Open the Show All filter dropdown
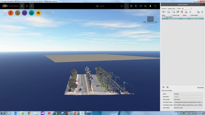Screen dimensions: 205x115 click(187, 9)
